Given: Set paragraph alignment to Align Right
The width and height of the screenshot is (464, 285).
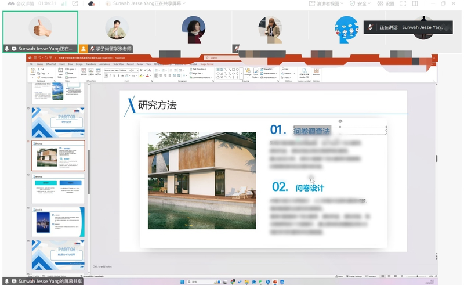Looking at the screenshot, I should click(x=165, y=75).
